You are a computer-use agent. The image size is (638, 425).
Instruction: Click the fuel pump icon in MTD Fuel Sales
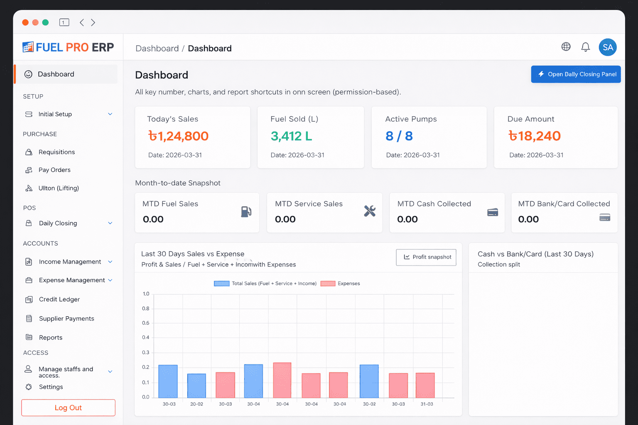(246, 212)
